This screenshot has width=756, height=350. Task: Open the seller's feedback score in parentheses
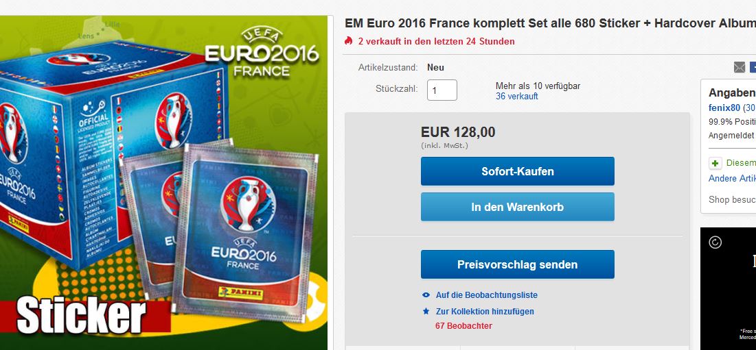[x=749, y=108]
